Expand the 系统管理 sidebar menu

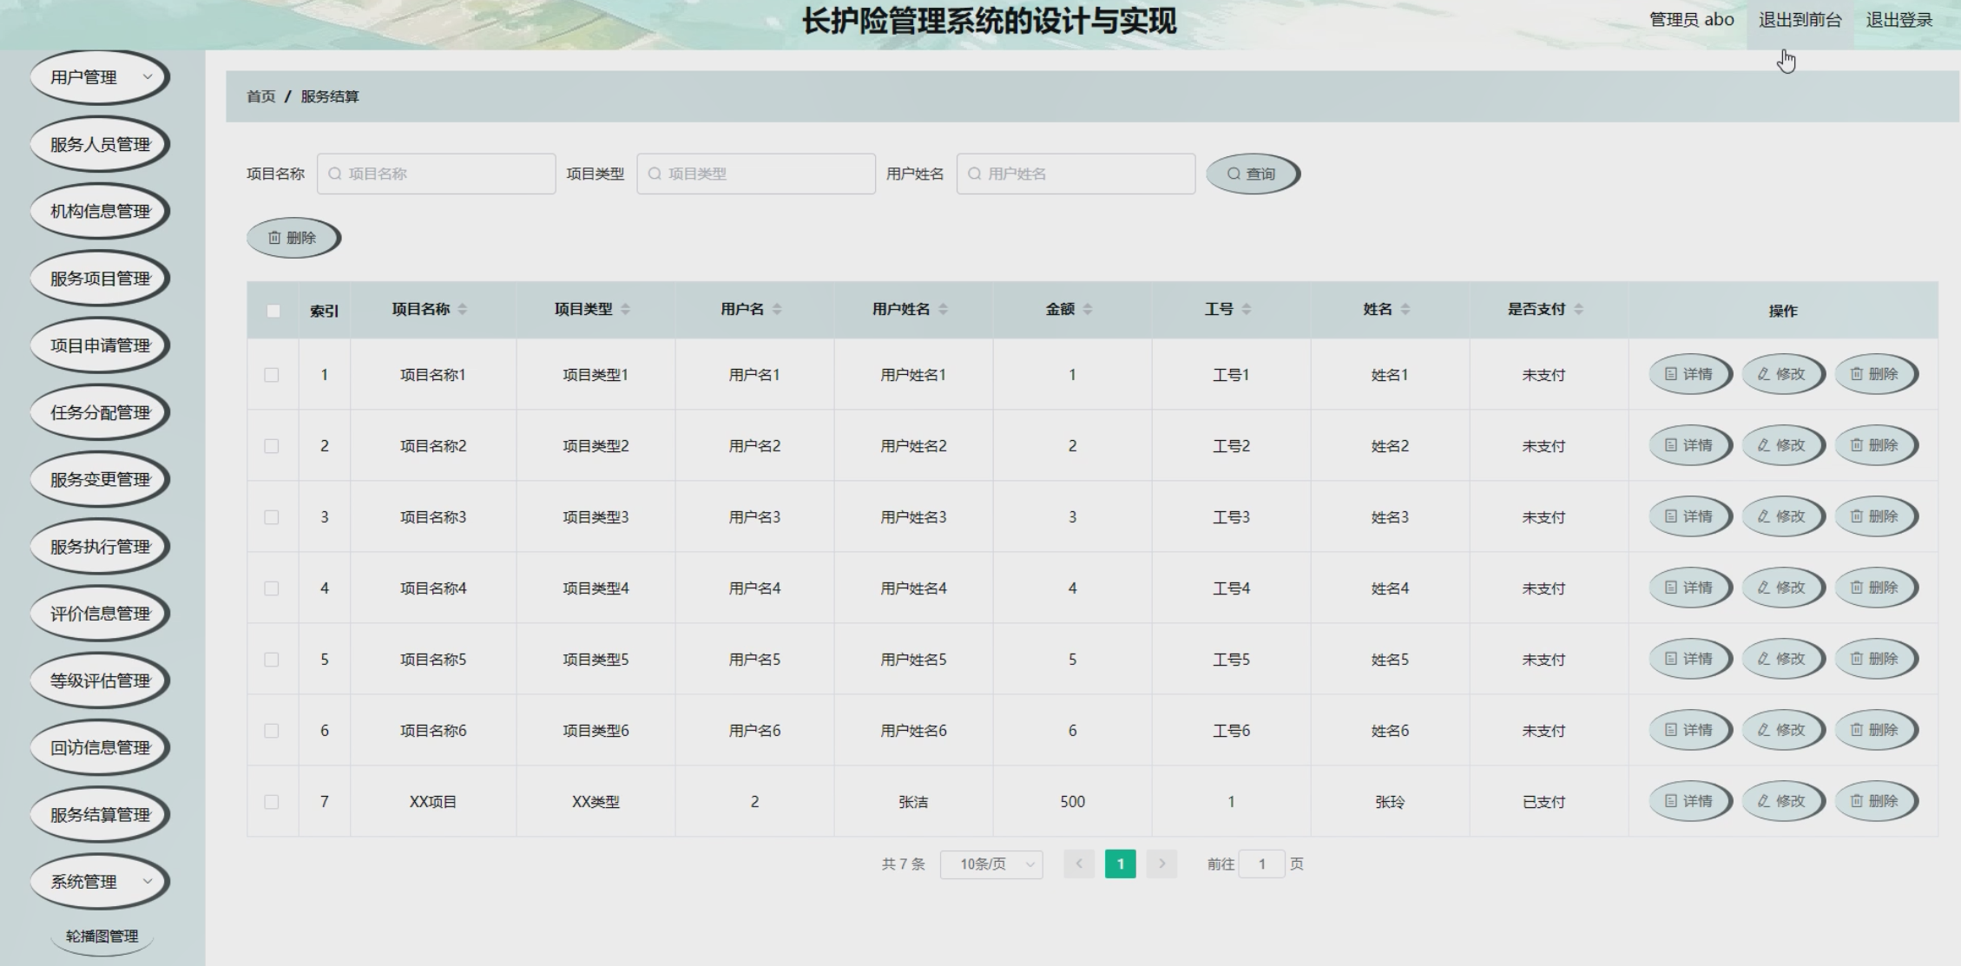(x=100, y=882)
